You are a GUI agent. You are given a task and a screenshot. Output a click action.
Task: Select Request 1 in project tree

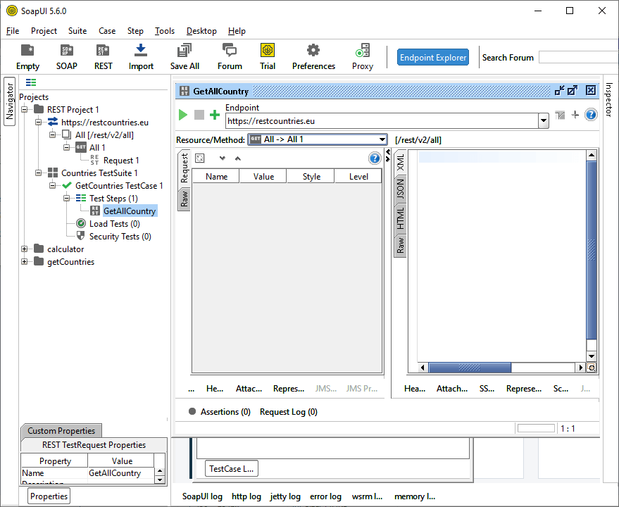(121, 161)
